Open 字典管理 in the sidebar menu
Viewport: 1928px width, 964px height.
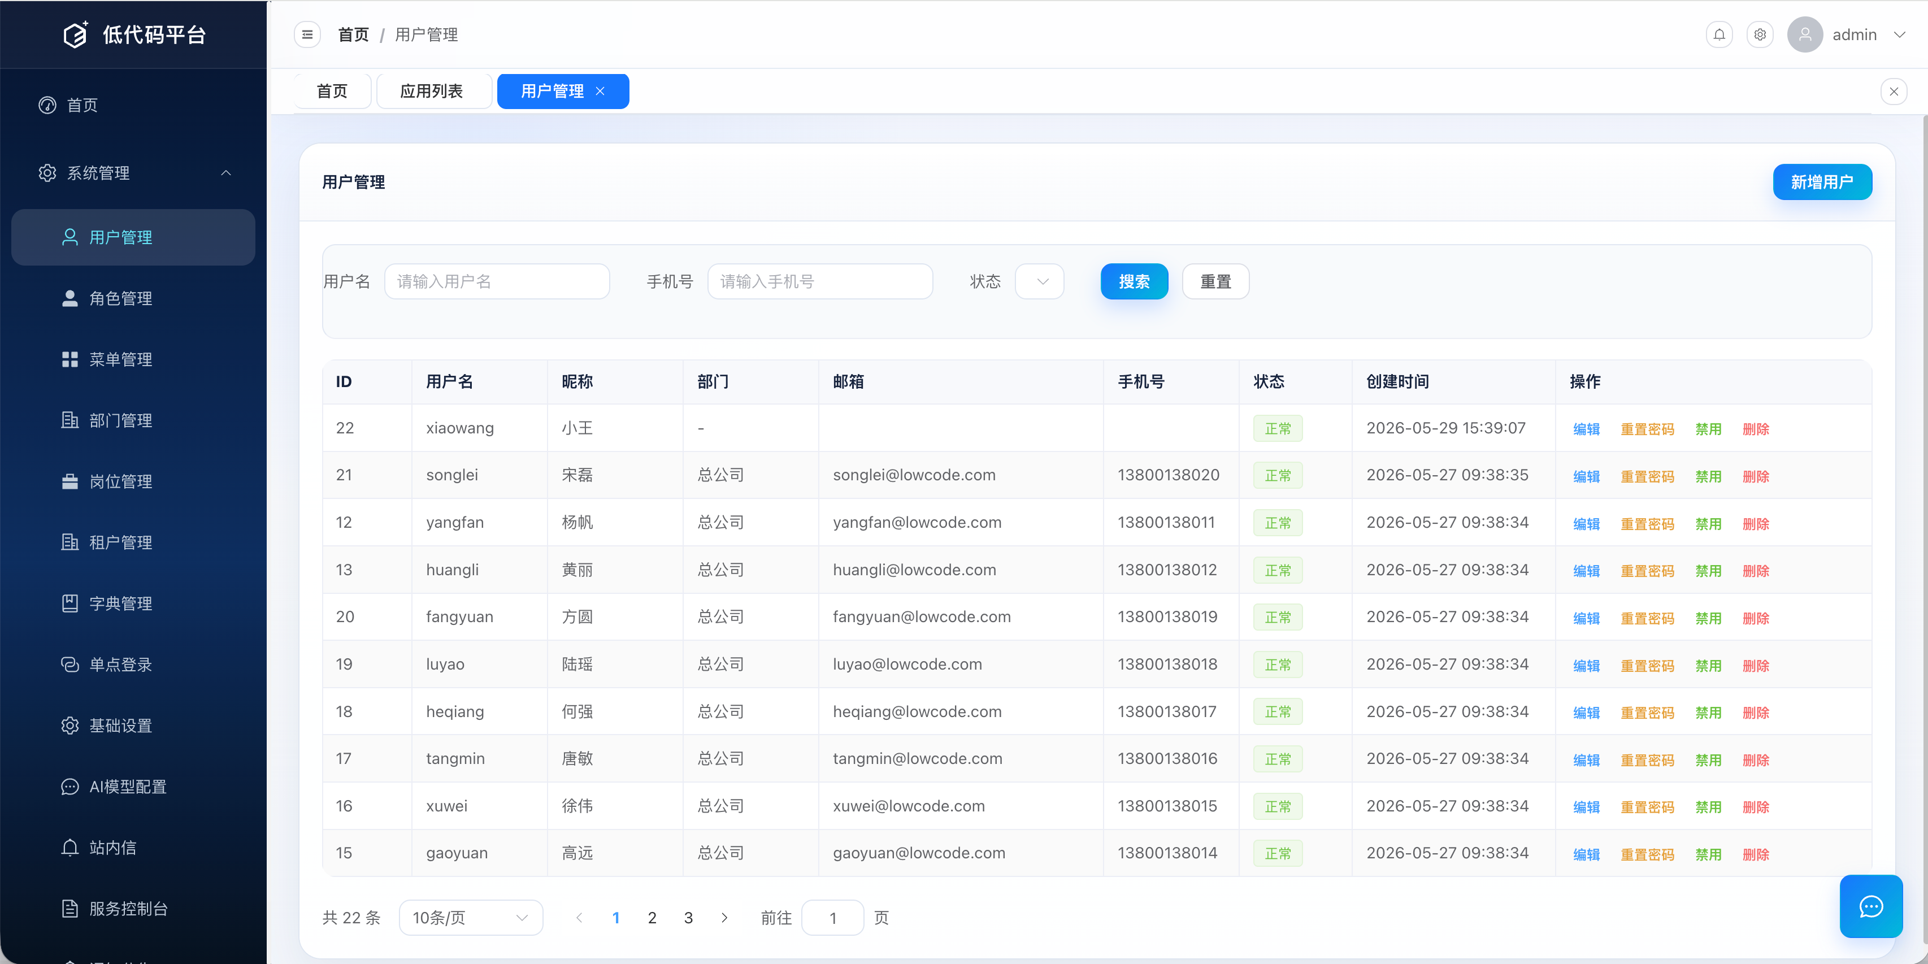click(133, 603)
